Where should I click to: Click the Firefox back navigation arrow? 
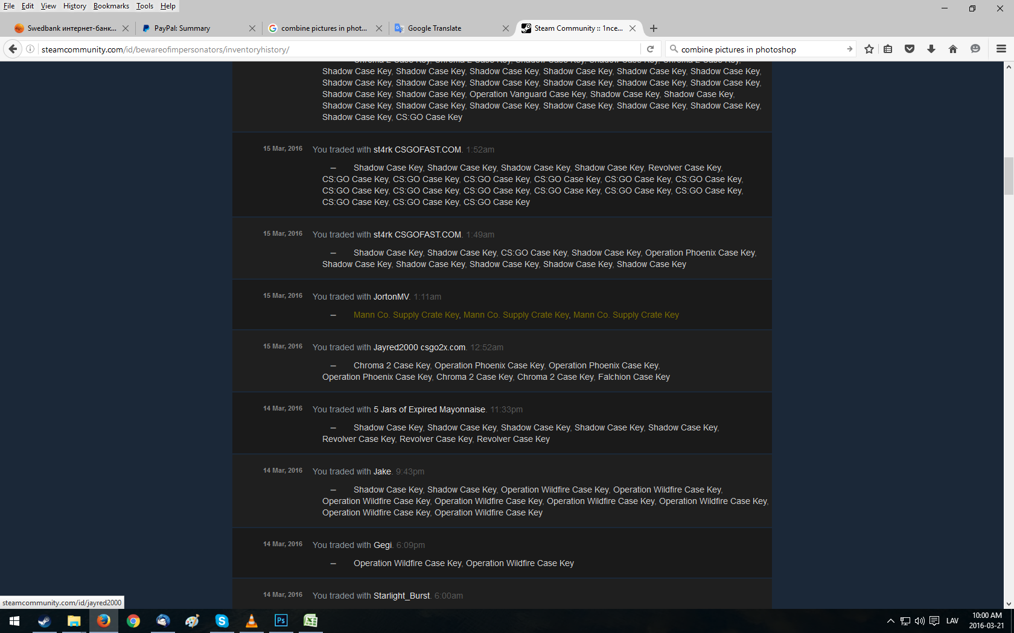coord(13,49)
